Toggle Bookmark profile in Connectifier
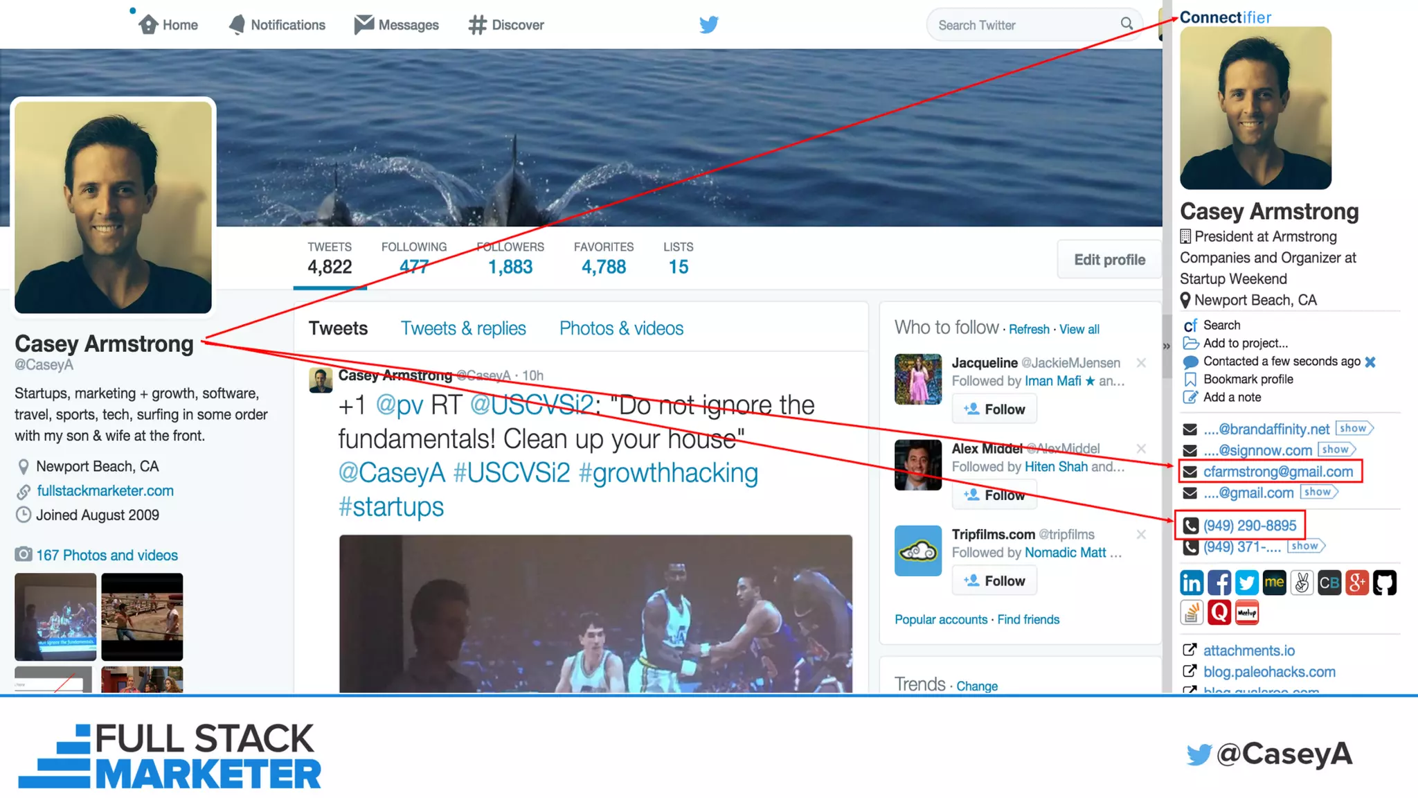 tap(1248, 379)
